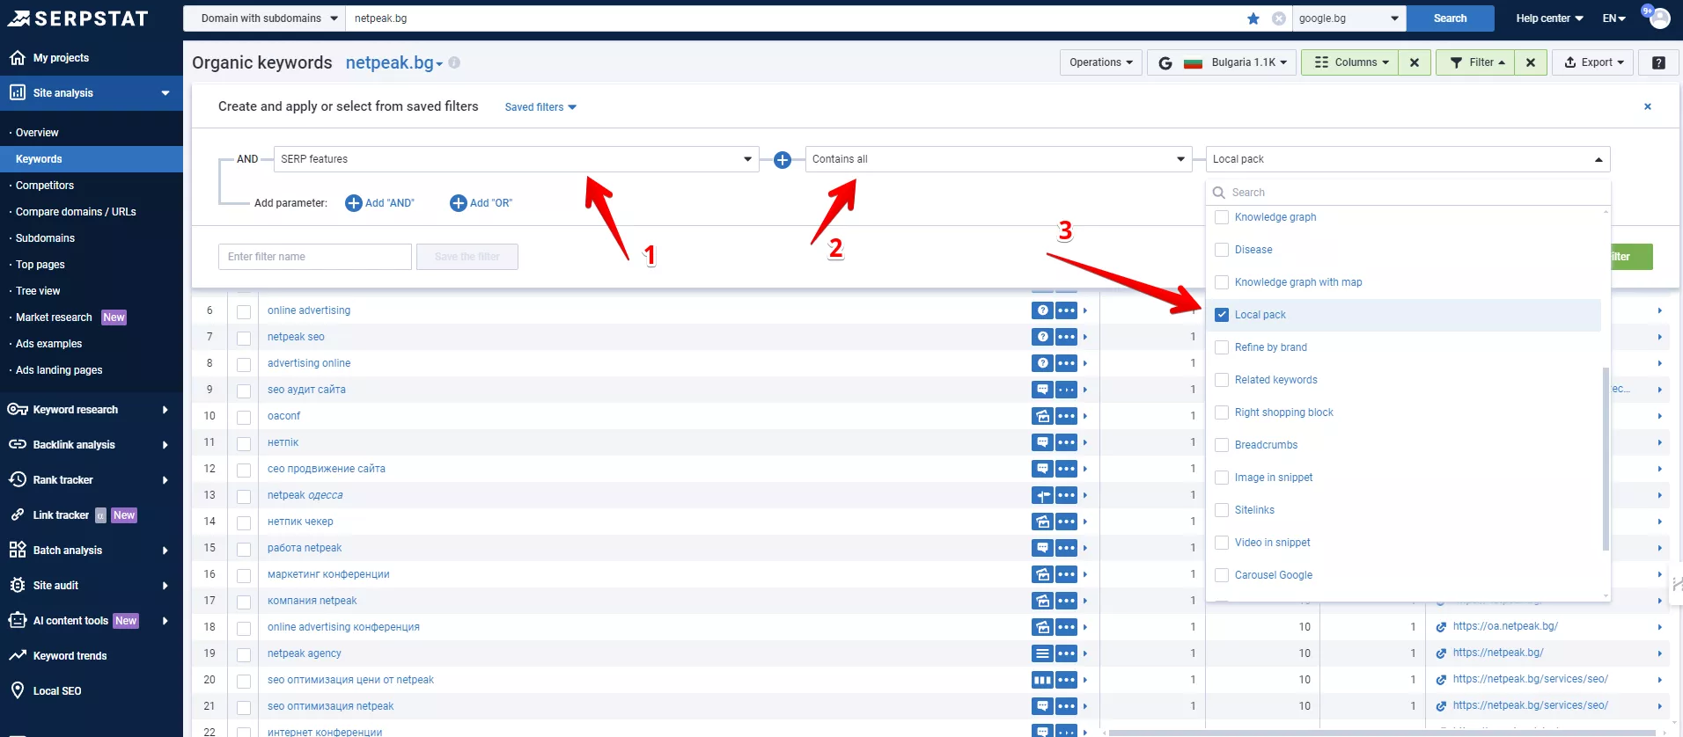Open SERP feature icon for online advertising
1683x737 pixels.
(1042, 310)
